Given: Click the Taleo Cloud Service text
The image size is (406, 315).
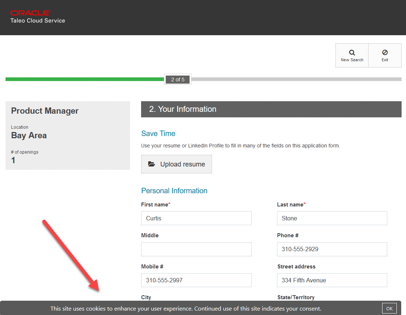Looking at the screenshot, I should point(37,21).
